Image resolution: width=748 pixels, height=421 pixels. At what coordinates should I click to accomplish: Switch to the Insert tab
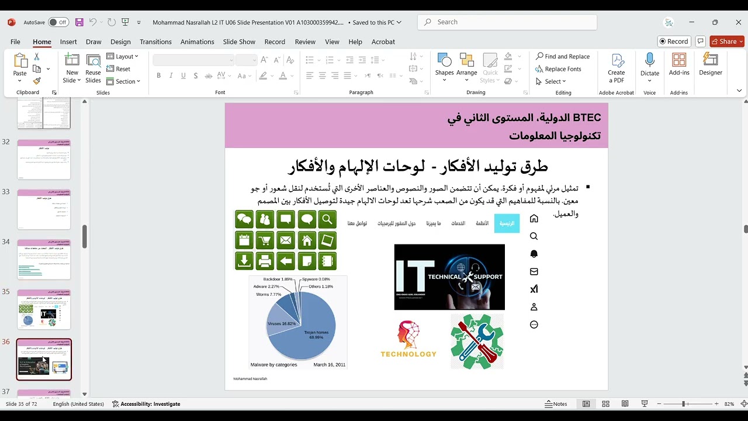coord(68,42)
